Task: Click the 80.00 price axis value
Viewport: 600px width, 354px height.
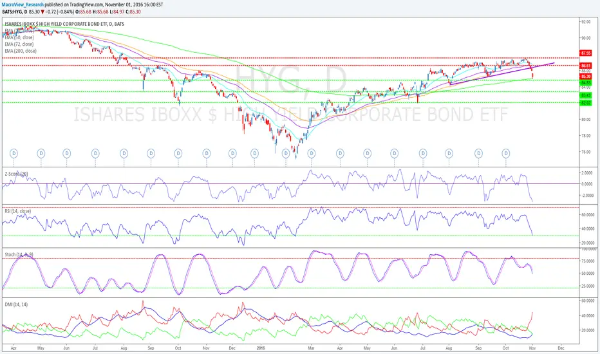Action: (586, 120)
